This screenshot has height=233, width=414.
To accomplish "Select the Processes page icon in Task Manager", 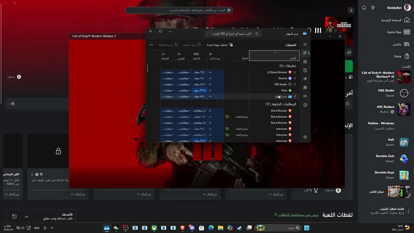I will [x=305, y=53].
